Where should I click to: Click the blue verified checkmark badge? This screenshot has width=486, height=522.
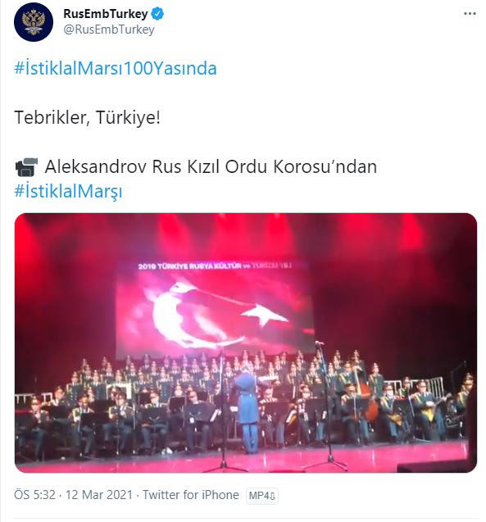(x=157, y=14)
